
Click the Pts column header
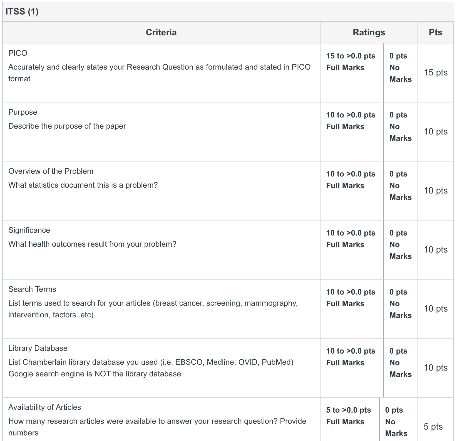pyautogui.click(x=436, y=32)
